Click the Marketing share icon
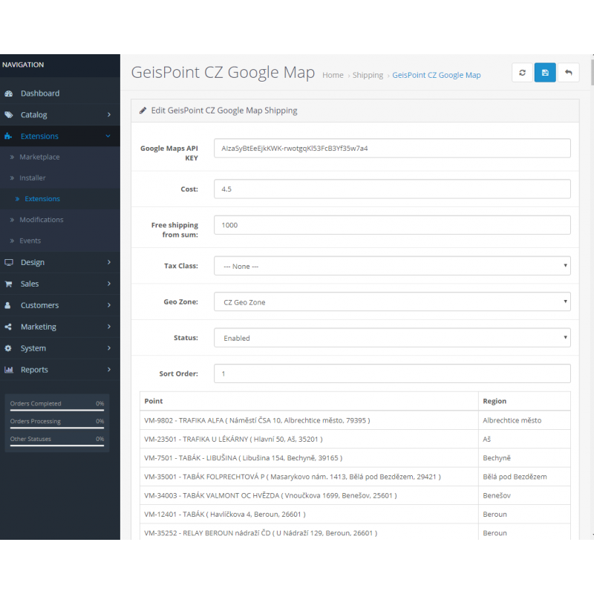Viewport: 594px width, 594px height. [x=8, y=327]
